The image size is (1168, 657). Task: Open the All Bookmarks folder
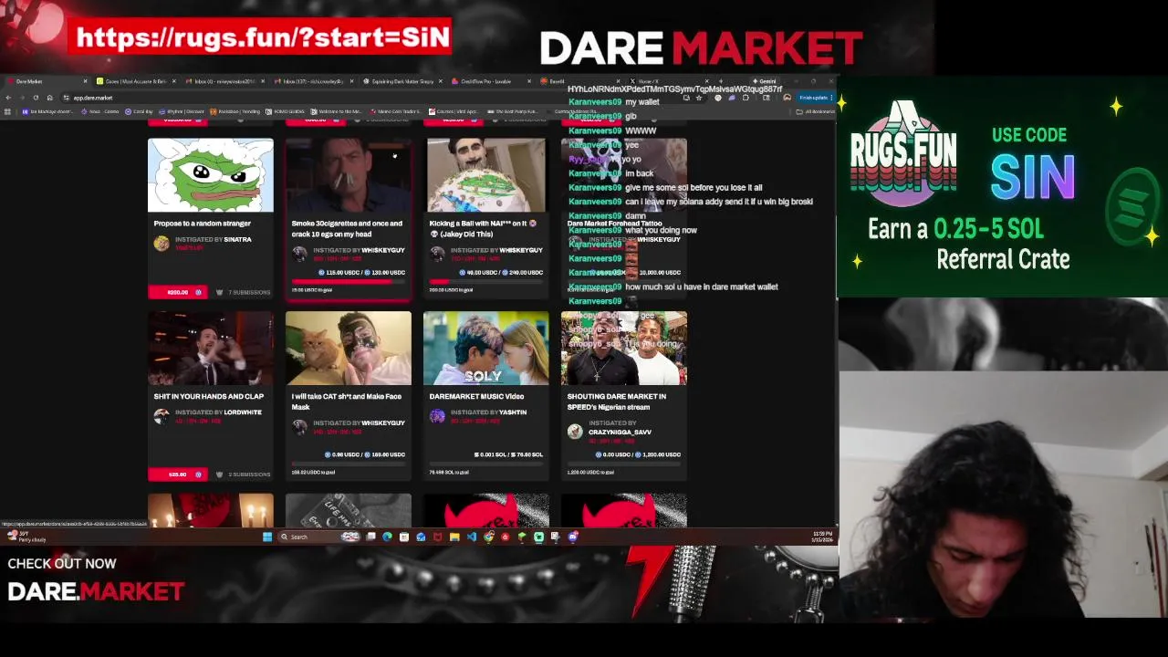[816, 111]
